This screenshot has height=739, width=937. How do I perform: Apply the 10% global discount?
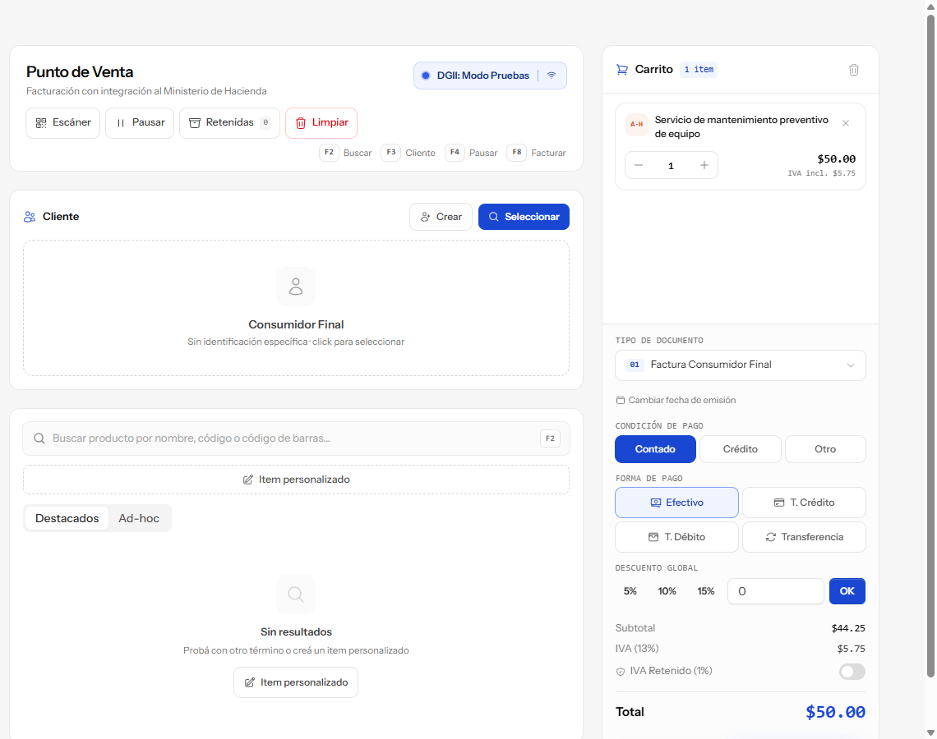(667, 591)
